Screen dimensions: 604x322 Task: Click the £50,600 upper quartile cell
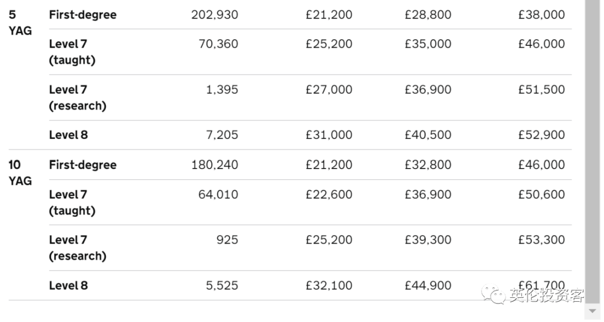tap(541, 194)
